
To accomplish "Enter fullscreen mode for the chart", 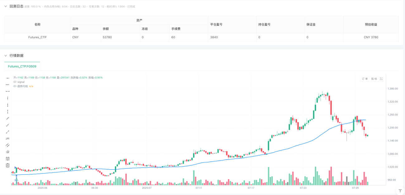I will (381, 79).
